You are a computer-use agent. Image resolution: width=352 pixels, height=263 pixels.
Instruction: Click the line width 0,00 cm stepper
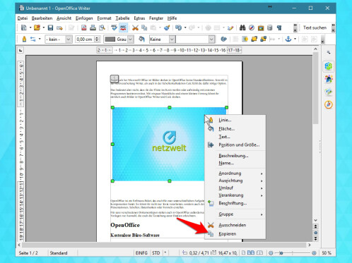tap(97, 39)
